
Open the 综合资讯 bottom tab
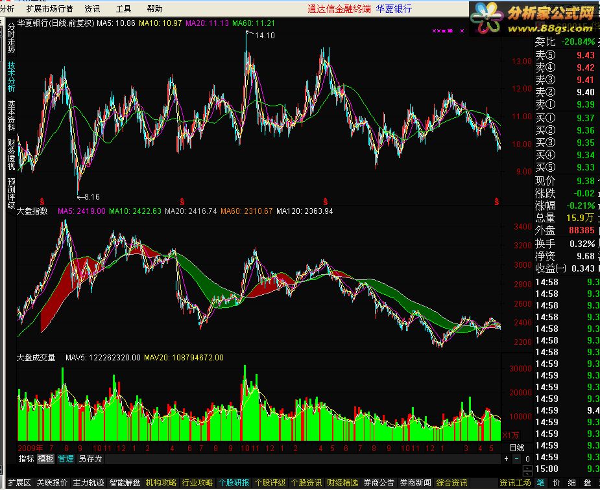click(451, 483)
